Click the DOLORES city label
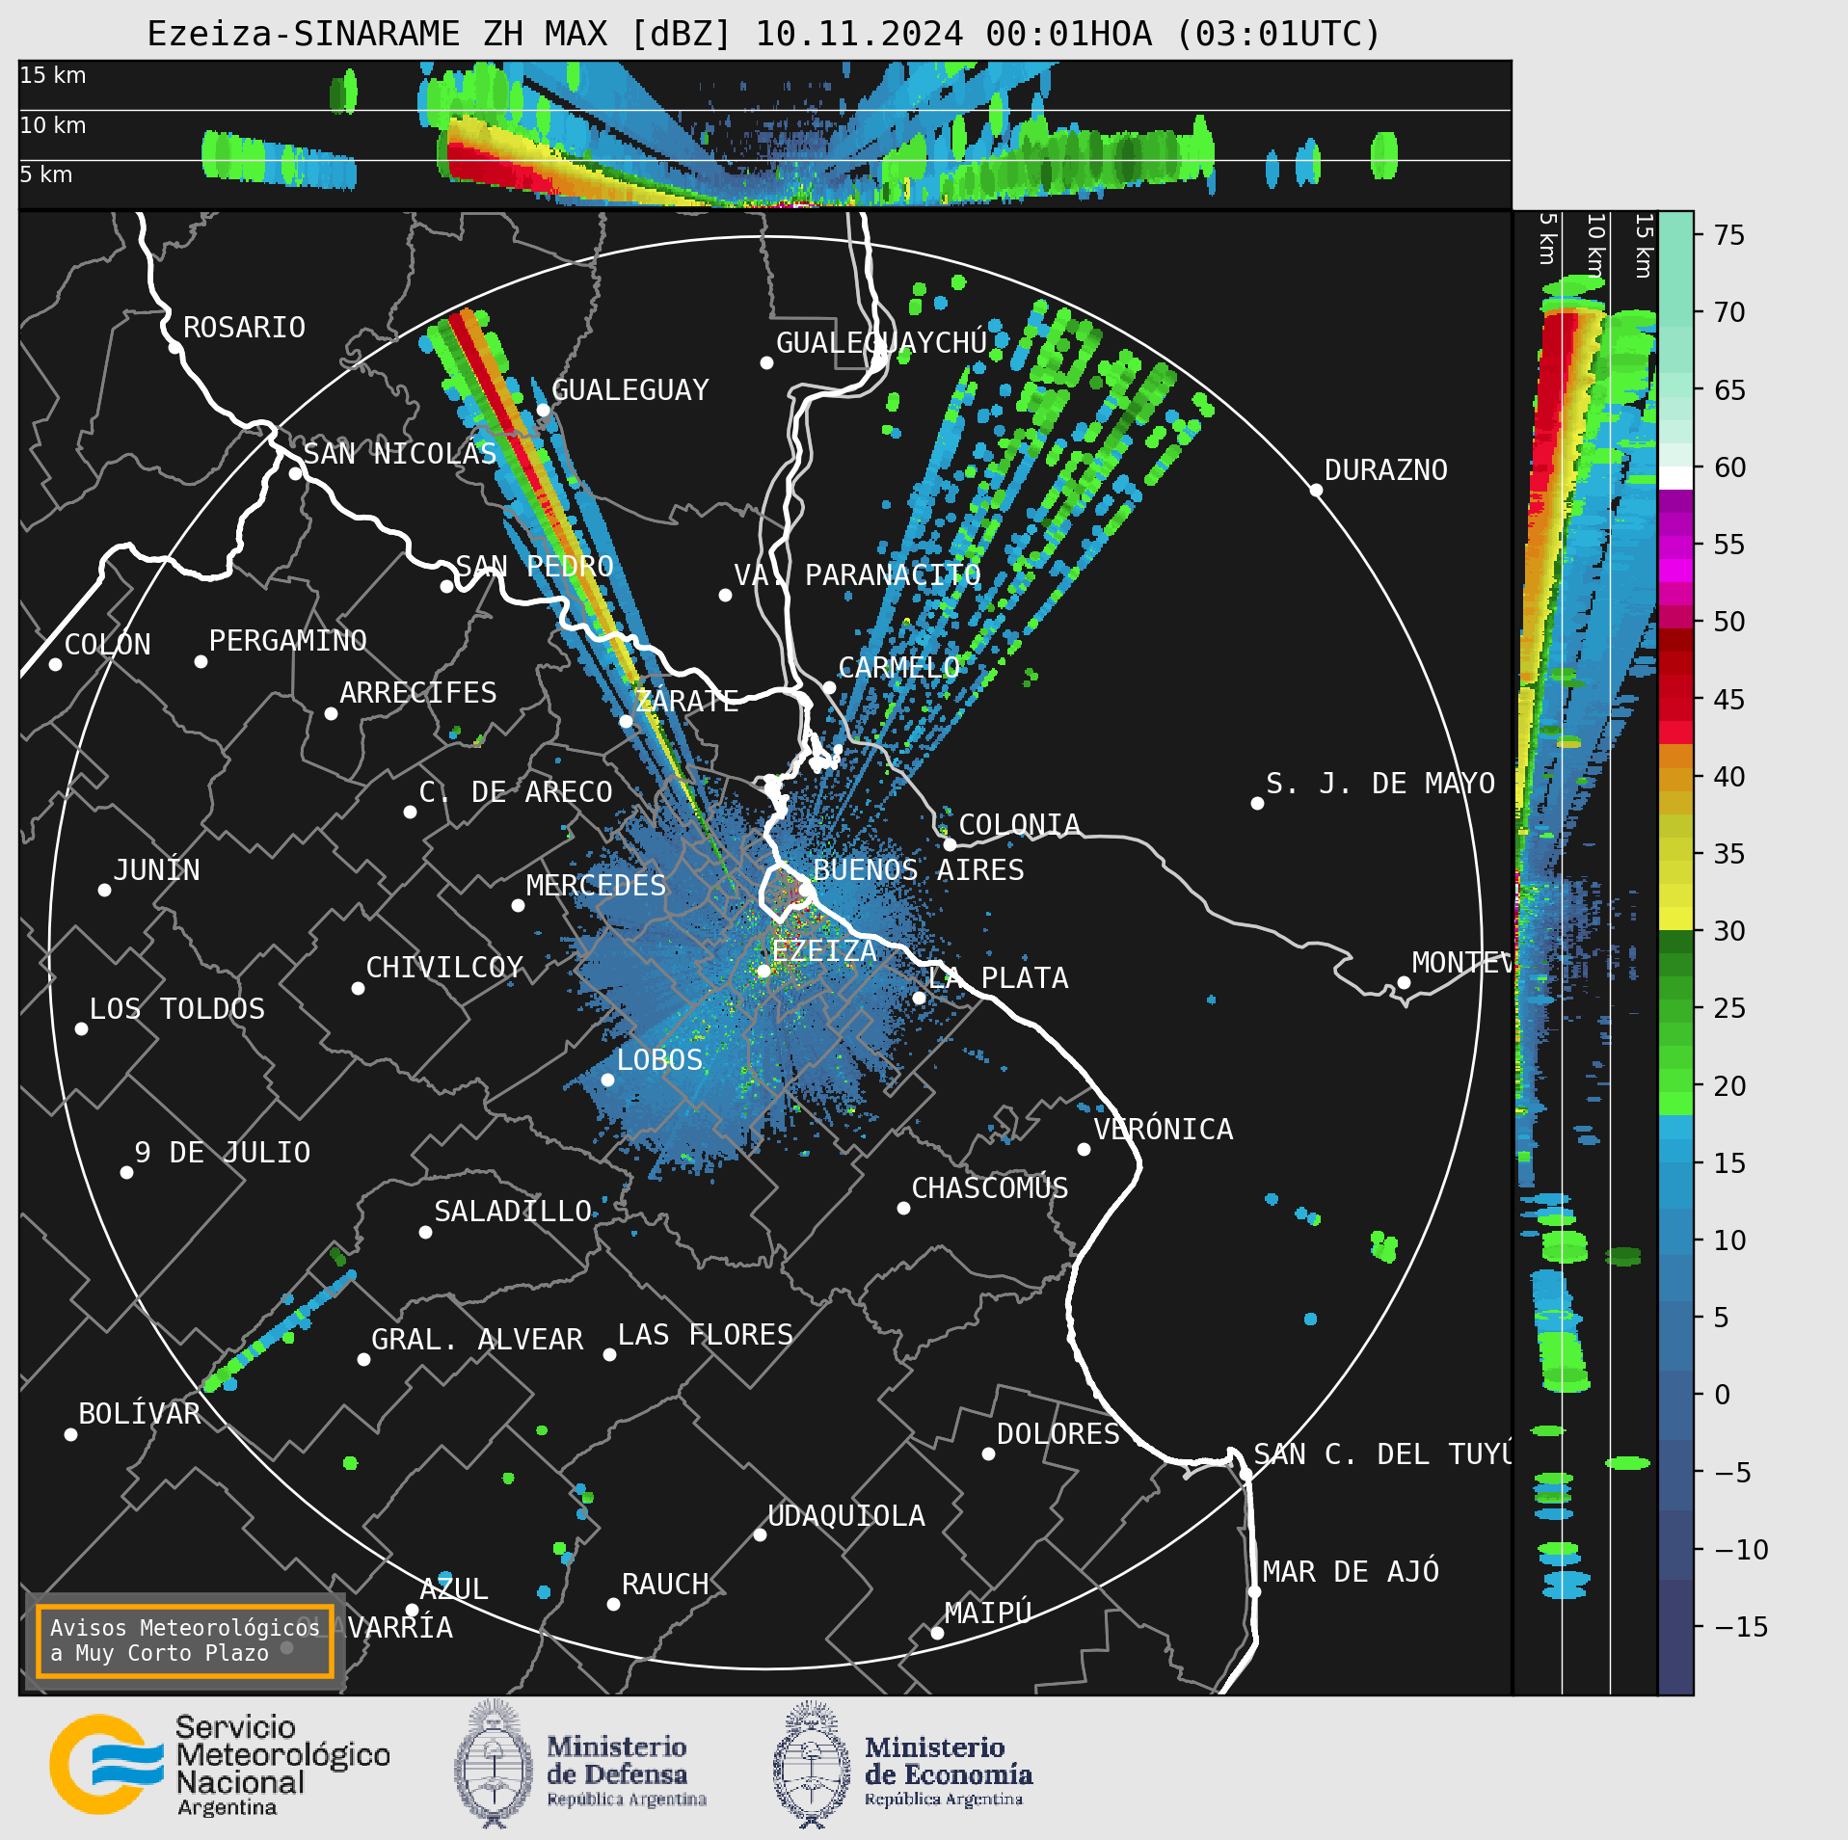Image resolution: width=1848 pixels, height=1840 pixels. pyautogui.click(x=1058, y=1434)
